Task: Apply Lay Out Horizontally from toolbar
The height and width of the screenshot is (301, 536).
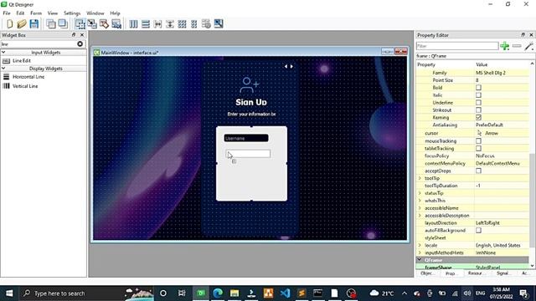Action: click(x=134, y=24)
